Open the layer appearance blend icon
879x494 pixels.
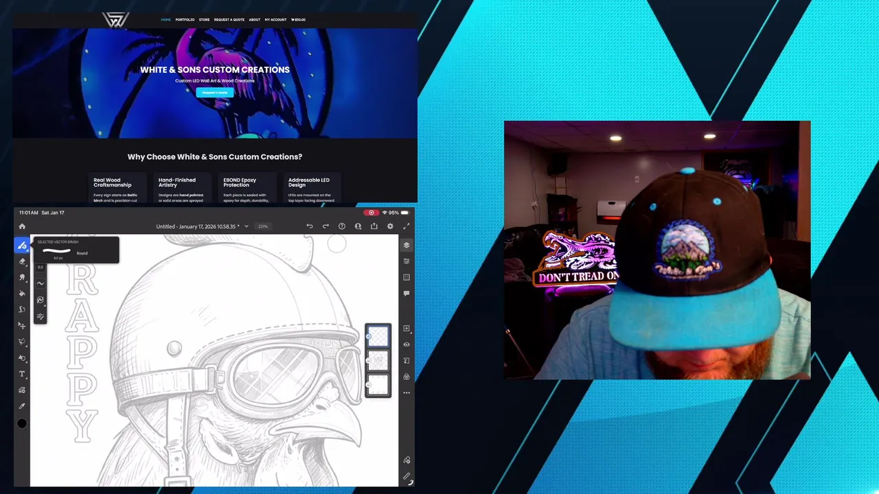coord(407,377)
